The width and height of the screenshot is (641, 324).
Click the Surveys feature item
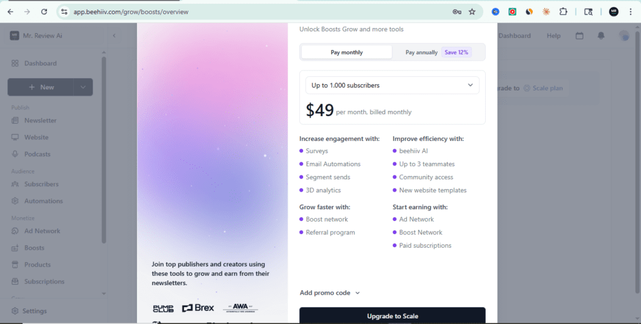pos(317,151)
